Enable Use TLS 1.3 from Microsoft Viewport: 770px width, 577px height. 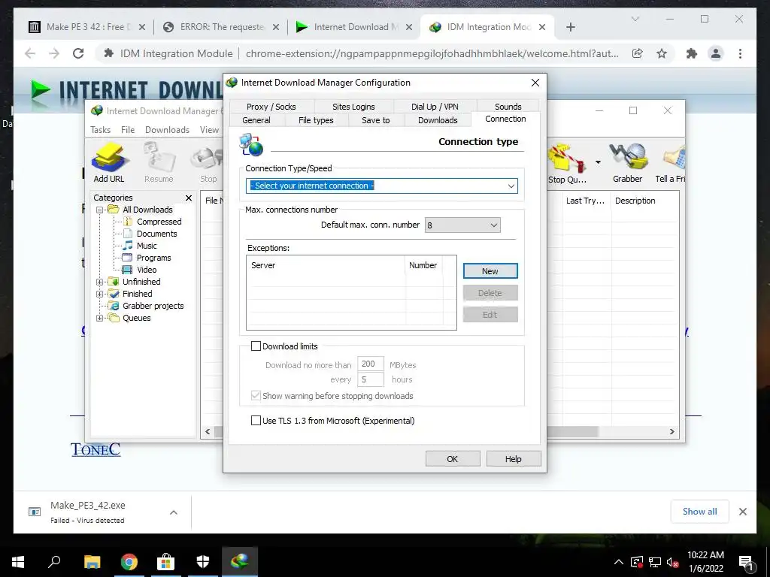pos(256,421)
